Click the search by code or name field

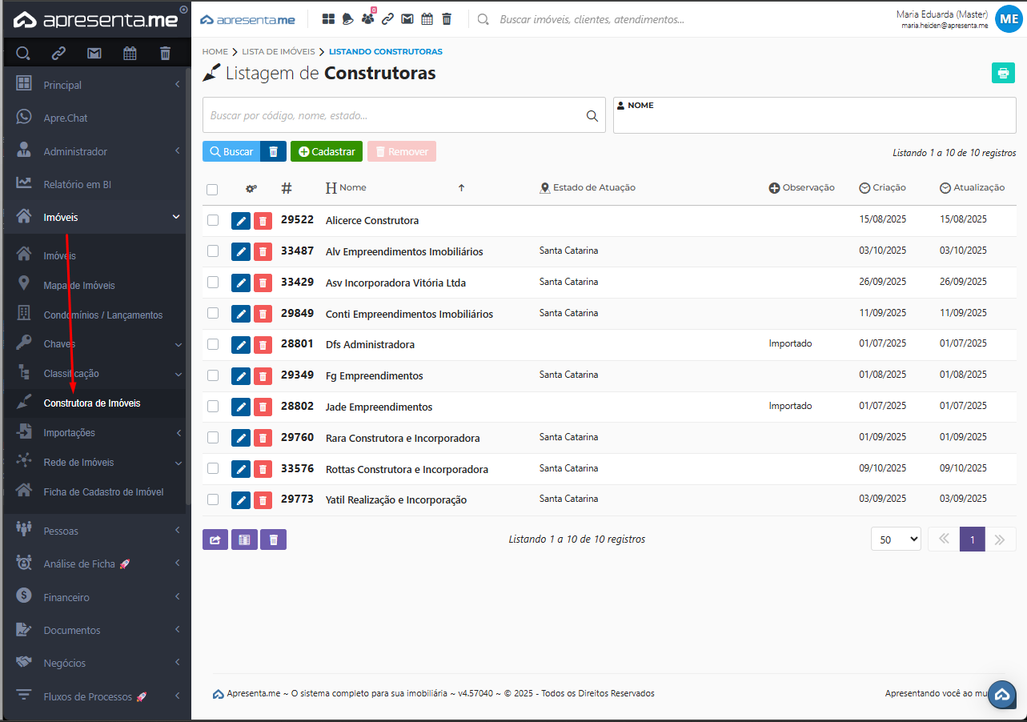point(392,115)
